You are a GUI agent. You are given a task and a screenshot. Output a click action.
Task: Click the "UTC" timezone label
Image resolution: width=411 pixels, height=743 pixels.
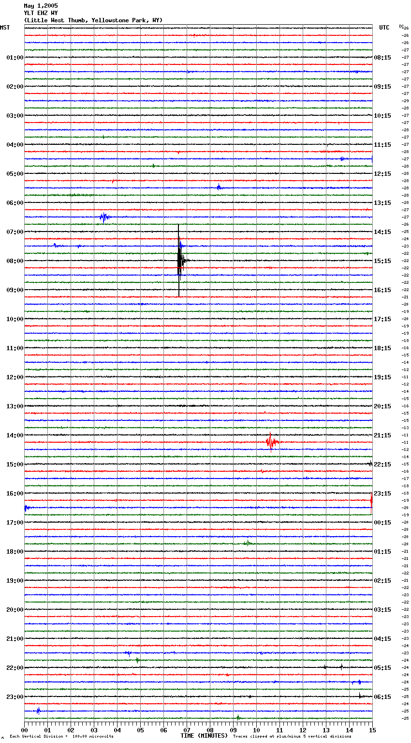pyautogui.click(x=384, y=28)
